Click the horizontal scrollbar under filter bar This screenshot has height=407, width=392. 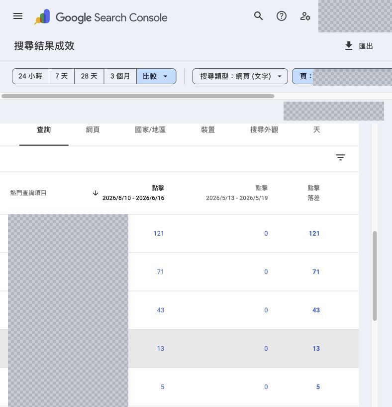[138, 96]
